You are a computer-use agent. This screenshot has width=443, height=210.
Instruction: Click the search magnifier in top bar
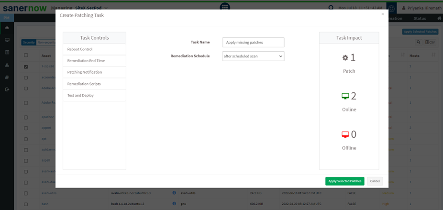tap(331, 8)
